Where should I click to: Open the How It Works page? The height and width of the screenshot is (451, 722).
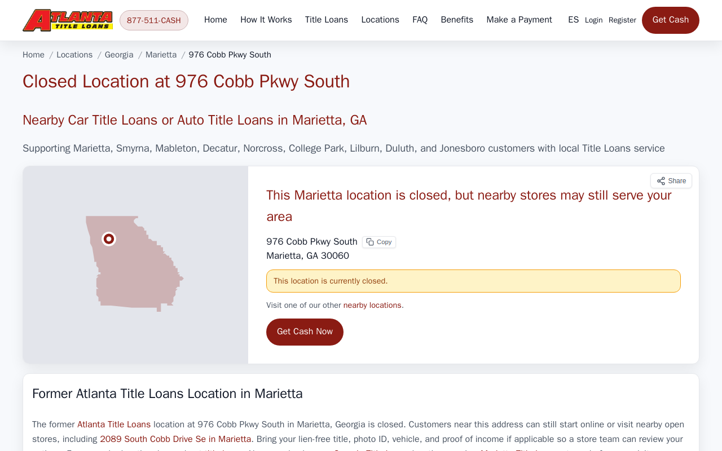tap(266, 20)
